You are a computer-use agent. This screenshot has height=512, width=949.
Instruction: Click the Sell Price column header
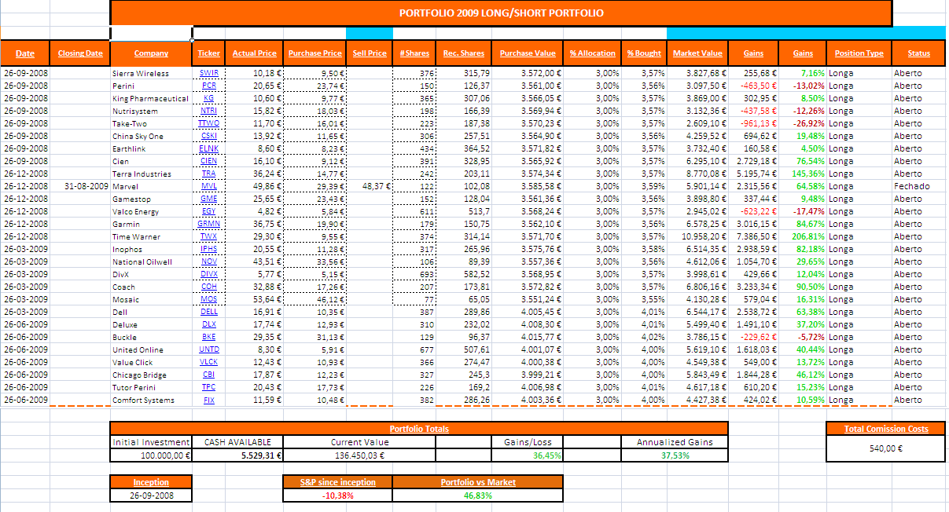[370, 53]
